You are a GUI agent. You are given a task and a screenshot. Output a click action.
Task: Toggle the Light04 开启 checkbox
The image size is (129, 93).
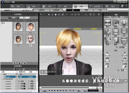coord(19,88)
